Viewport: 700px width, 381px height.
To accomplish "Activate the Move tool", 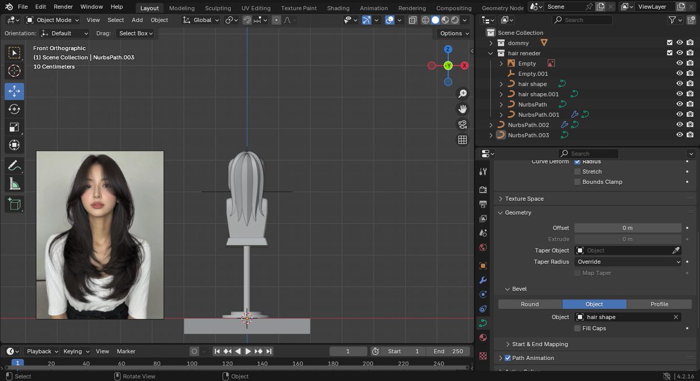I will coord(15,91).
